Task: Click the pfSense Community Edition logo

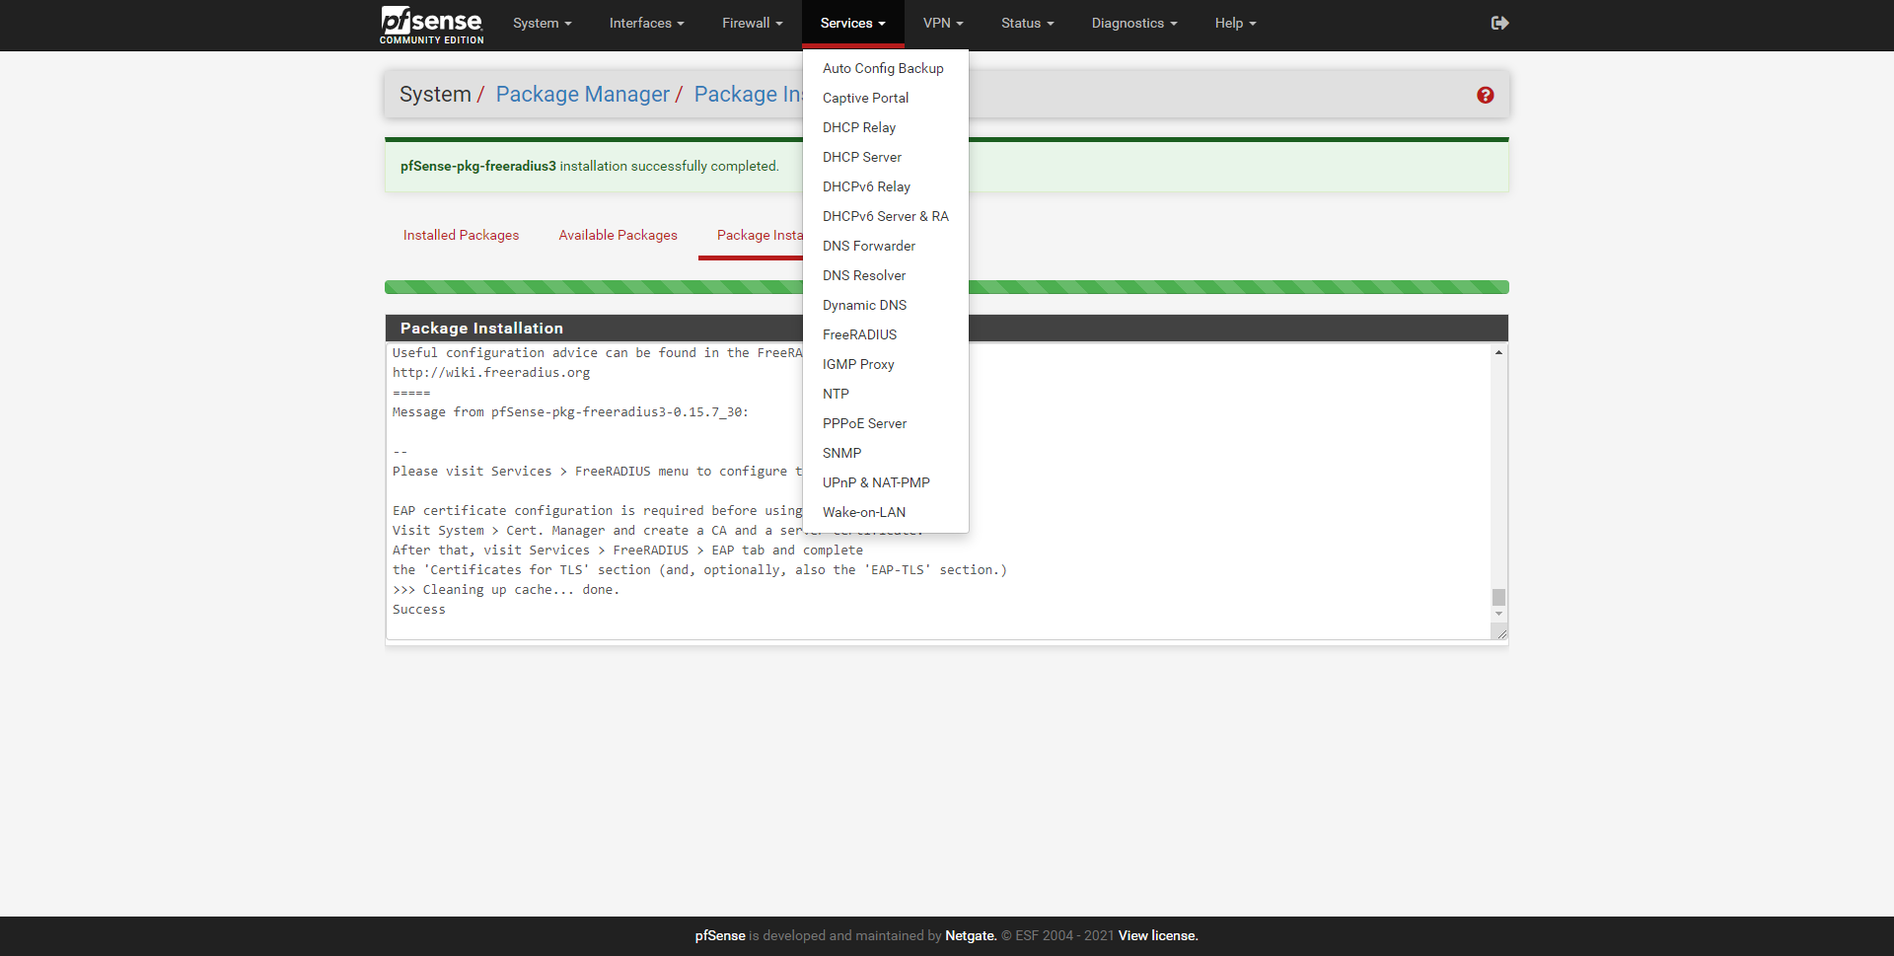Action: [x=431, y=25]
